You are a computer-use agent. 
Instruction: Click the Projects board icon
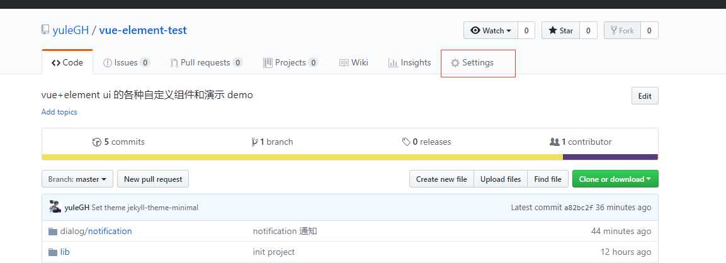(x=268, y=63)
